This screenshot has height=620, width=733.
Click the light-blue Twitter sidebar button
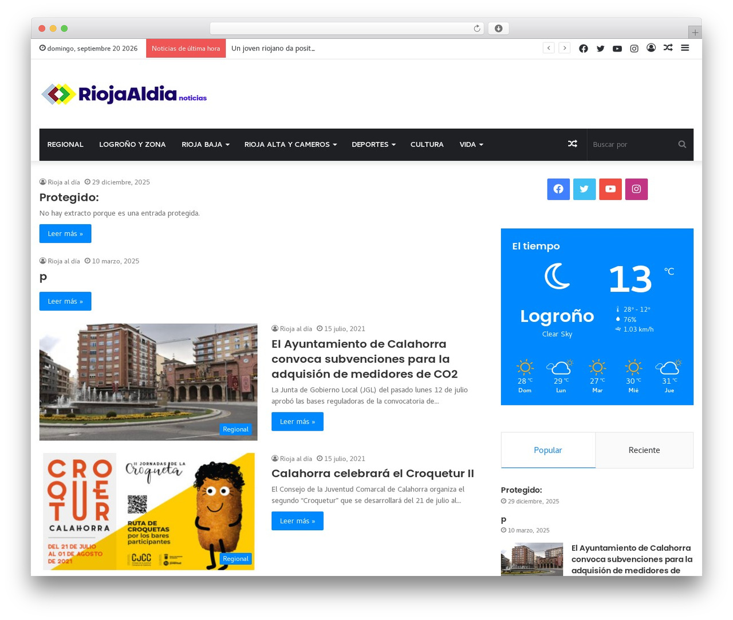click(x=584, y=189)
